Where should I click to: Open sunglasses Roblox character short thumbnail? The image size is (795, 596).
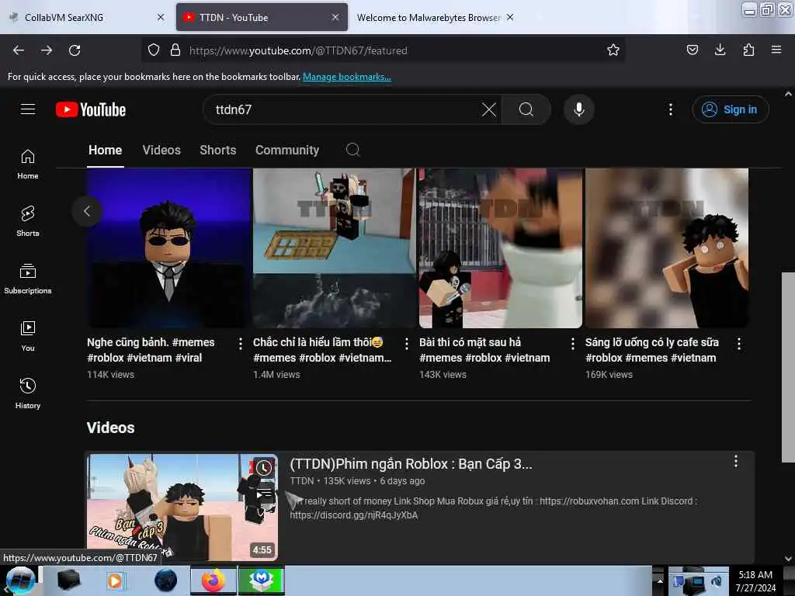[168, 248]
